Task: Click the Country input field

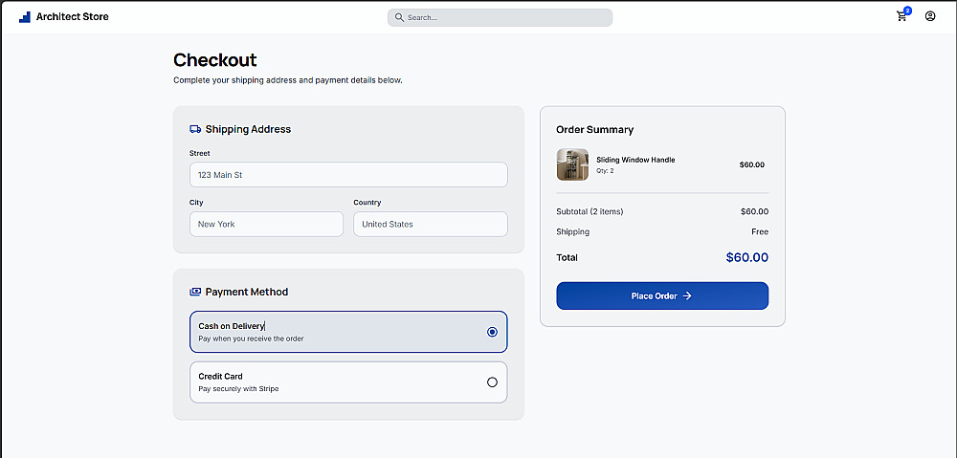Action: pos(430,224)
